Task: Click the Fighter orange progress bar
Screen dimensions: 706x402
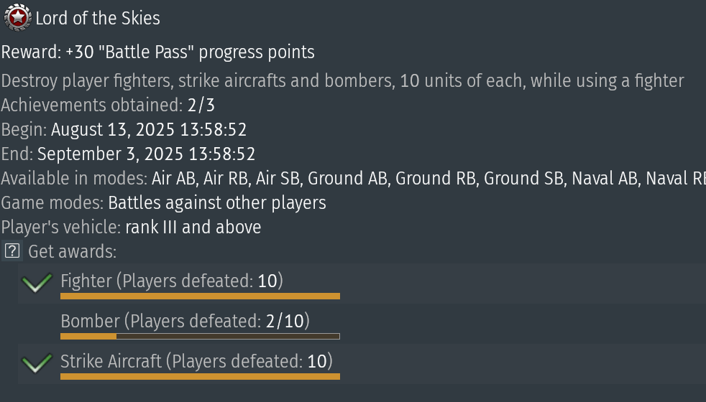Action: click(200, 296)
